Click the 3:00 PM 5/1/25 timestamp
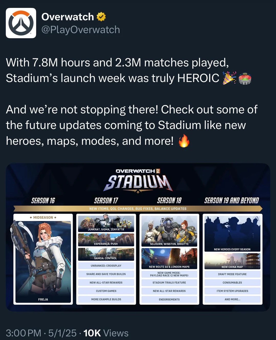Viewport: 276px width, 340px height. click(x=41, y=333)
